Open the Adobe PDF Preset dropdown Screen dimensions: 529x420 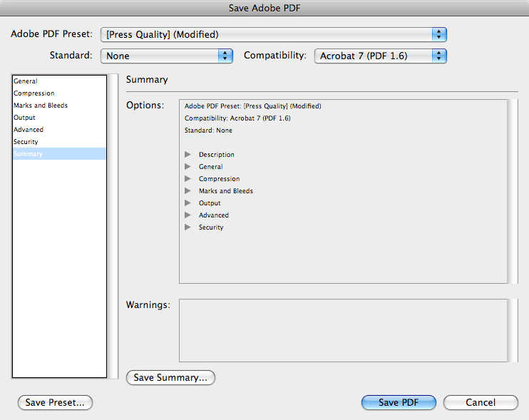(274, 34)
